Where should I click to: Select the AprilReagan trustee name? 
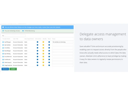pos(8,42)
